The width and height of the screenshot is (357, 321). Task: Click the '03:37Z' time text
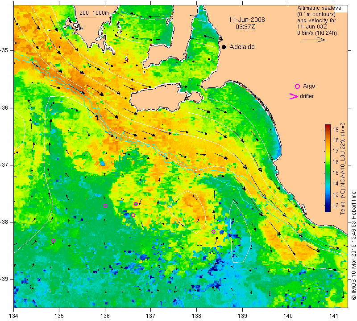point(245,27)
